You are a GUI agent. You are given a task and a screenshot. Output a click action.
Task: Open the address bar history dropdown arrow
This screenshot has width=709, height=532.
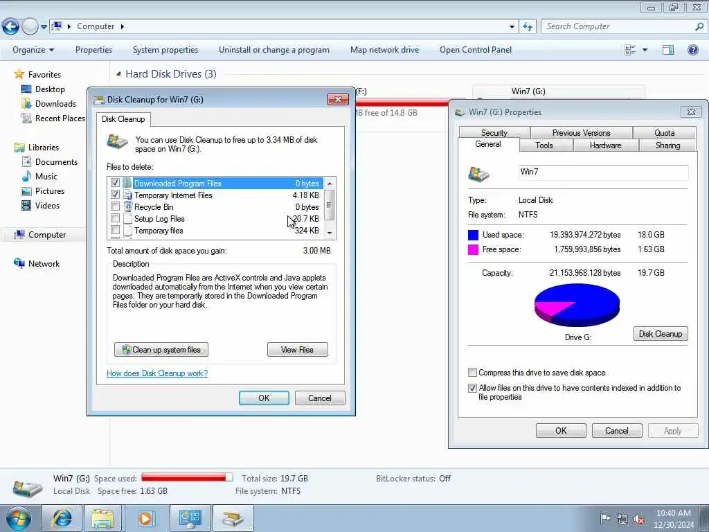pos(512,27)
